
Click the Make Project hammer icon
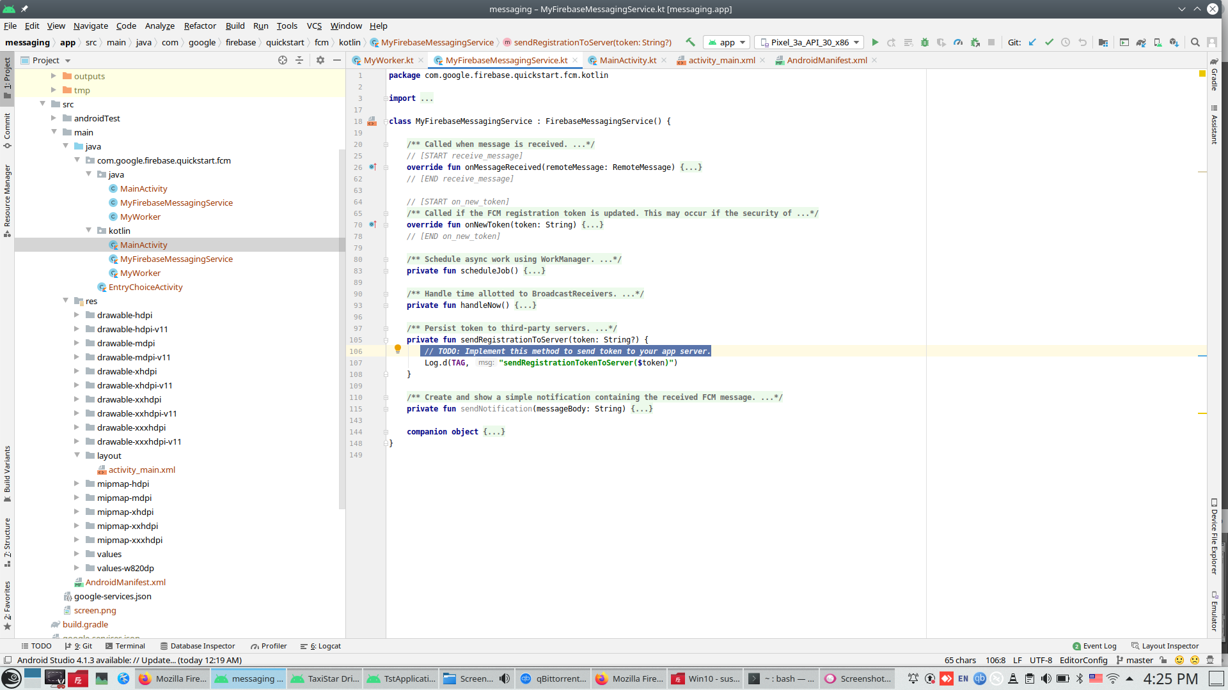pos(690,42)
